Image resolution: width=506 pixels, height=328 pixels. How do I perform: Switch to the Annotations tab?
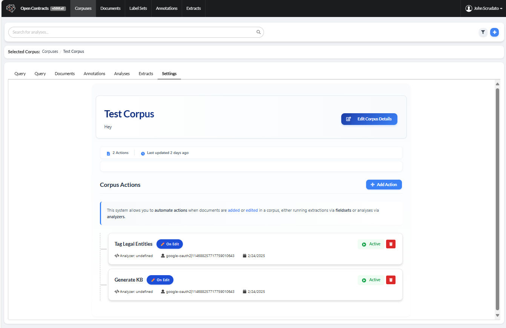pyautogui.click(x=94, y=74)
